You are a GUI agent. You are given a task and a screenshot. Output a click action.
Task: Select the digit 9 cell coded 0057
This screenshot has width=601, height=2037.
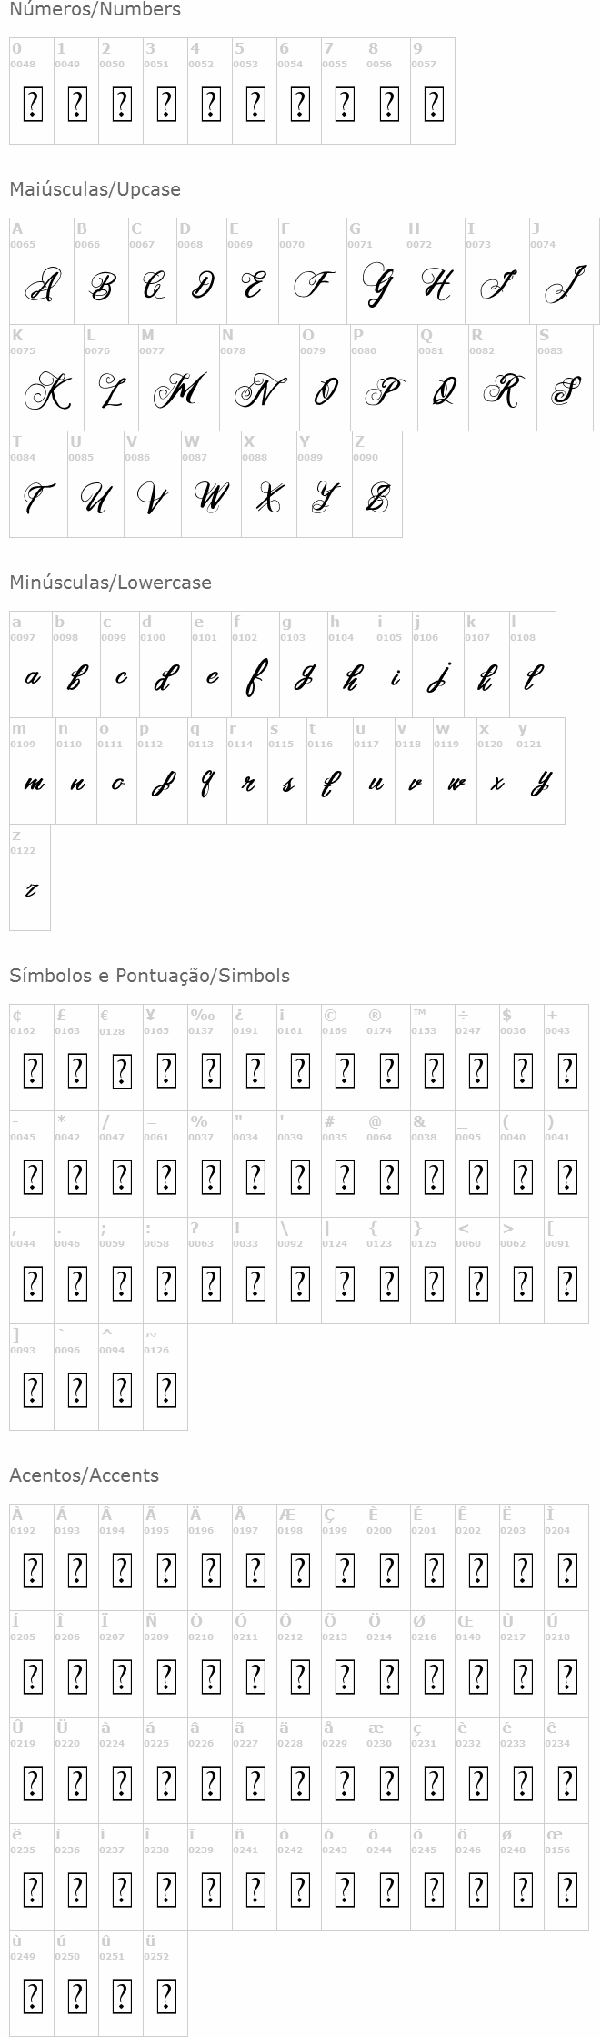(433, 91)
